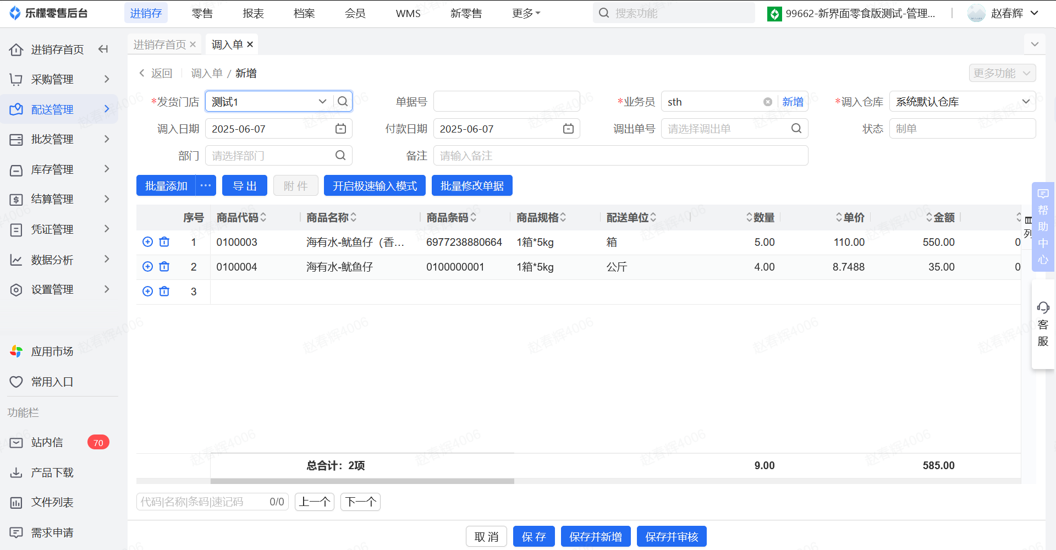Viewport: 1056px width, 550px height.
Task: Click 产品下载 download icon
Action: pyautogui.click(x=16, y=472)
